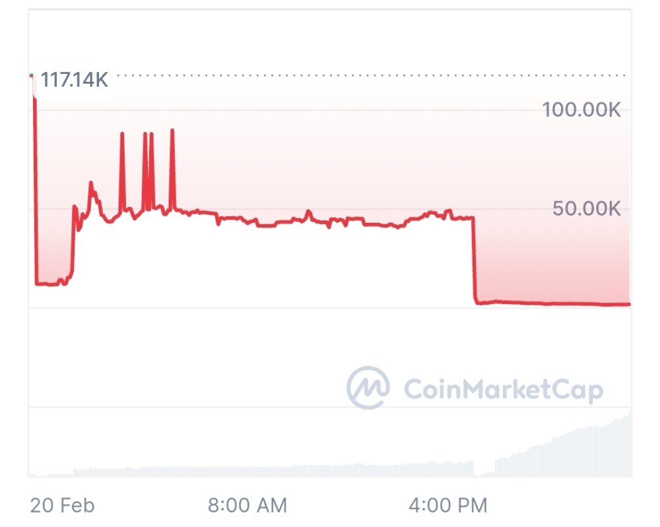Click the 100.00K y-axis label
This screenshot has height=527, width=660.
[581, 109]
